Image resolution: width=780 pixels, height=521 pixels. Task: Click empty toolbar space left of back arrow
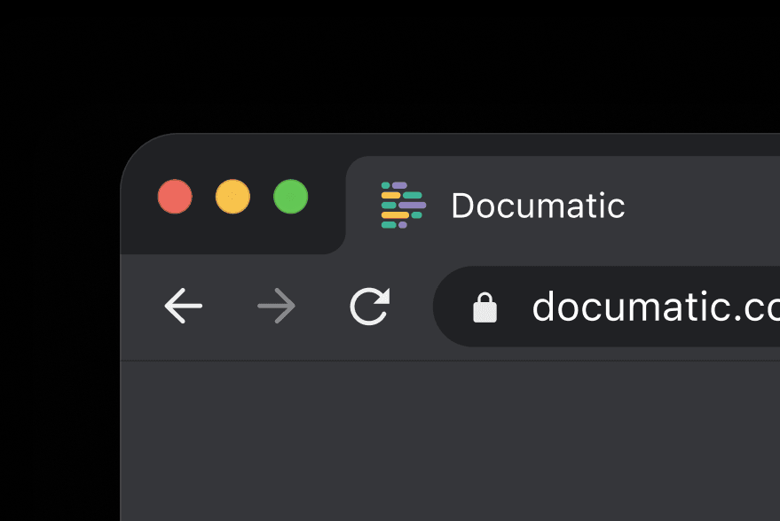pyautogui.click(x=142, y=307)
